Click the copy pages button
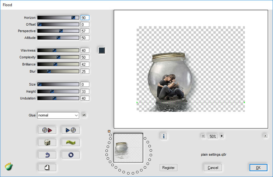 point(47,168)
